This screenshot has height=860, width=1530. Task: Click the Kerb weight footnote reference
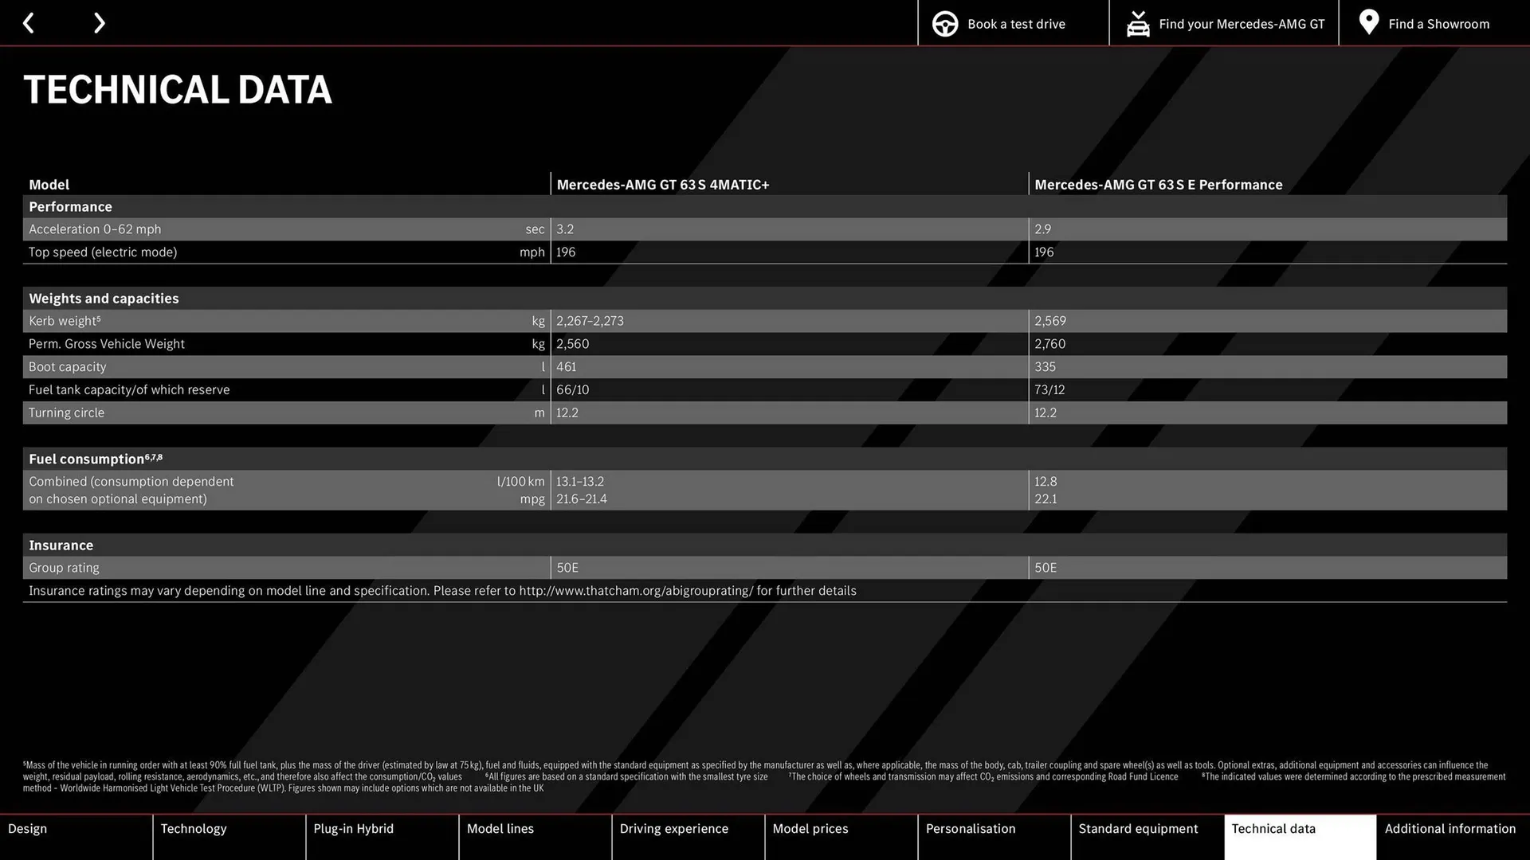[x=99, y=317]
